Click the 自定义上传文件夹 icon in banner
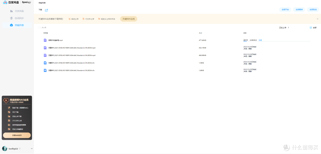The image size is (321, 154). 99,19
